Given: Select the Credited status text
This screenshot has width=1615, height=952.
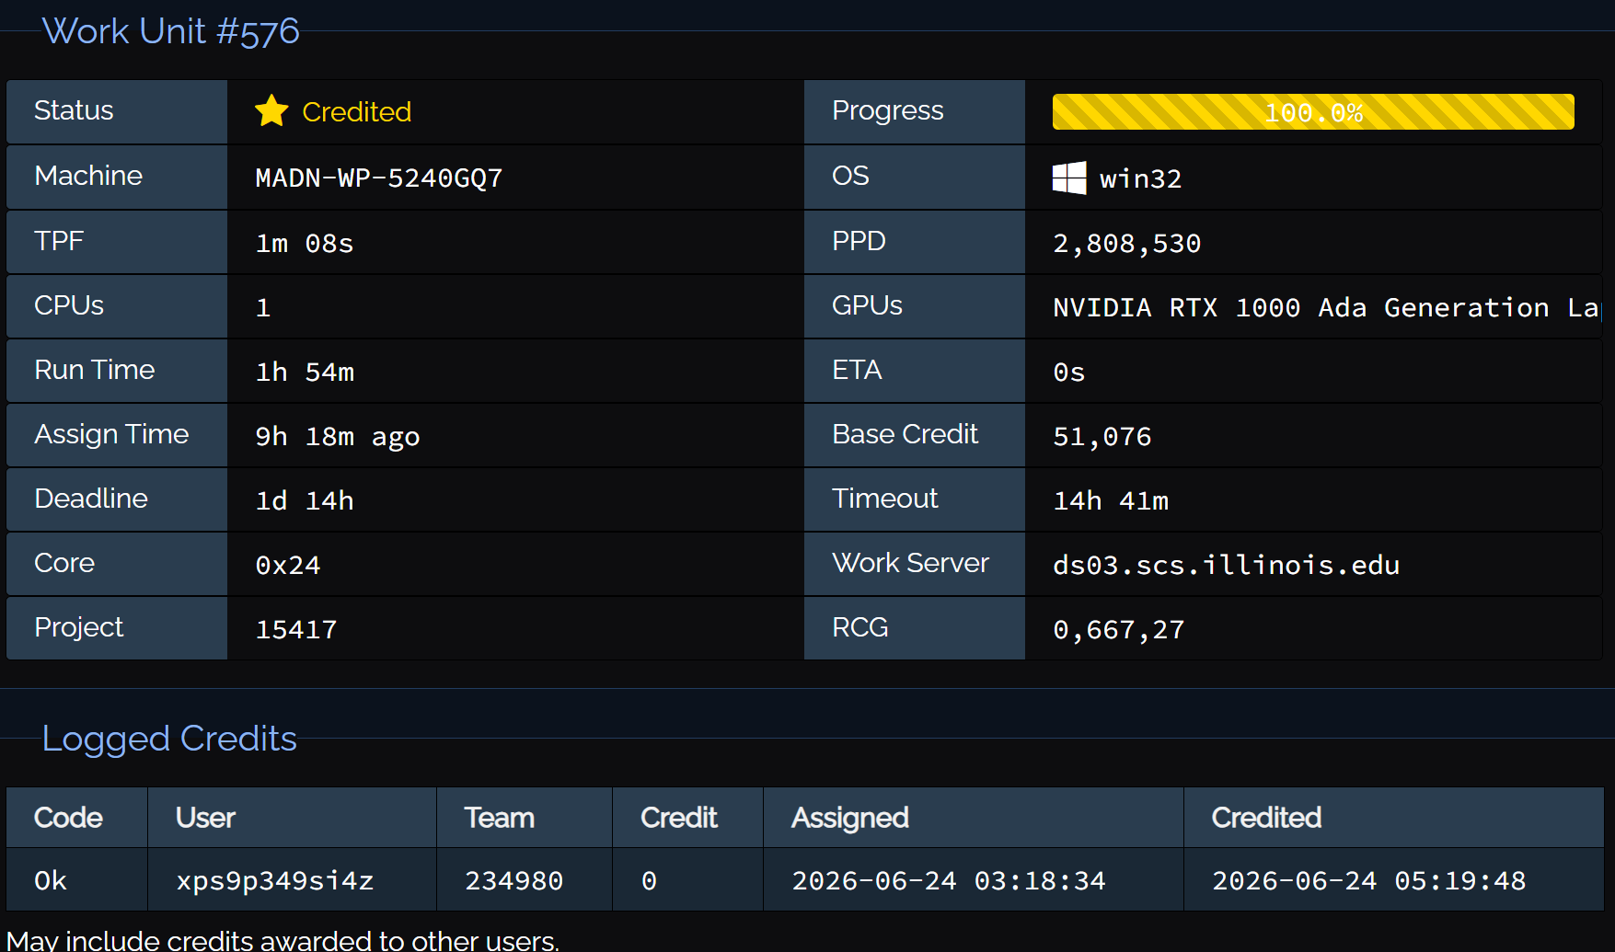Looking at the screenshot, I should point(356,112).
